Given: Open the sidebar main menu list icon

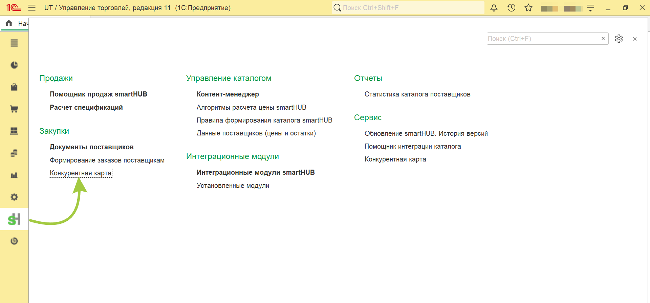Looking at the screenshot, I should point(14,43).
